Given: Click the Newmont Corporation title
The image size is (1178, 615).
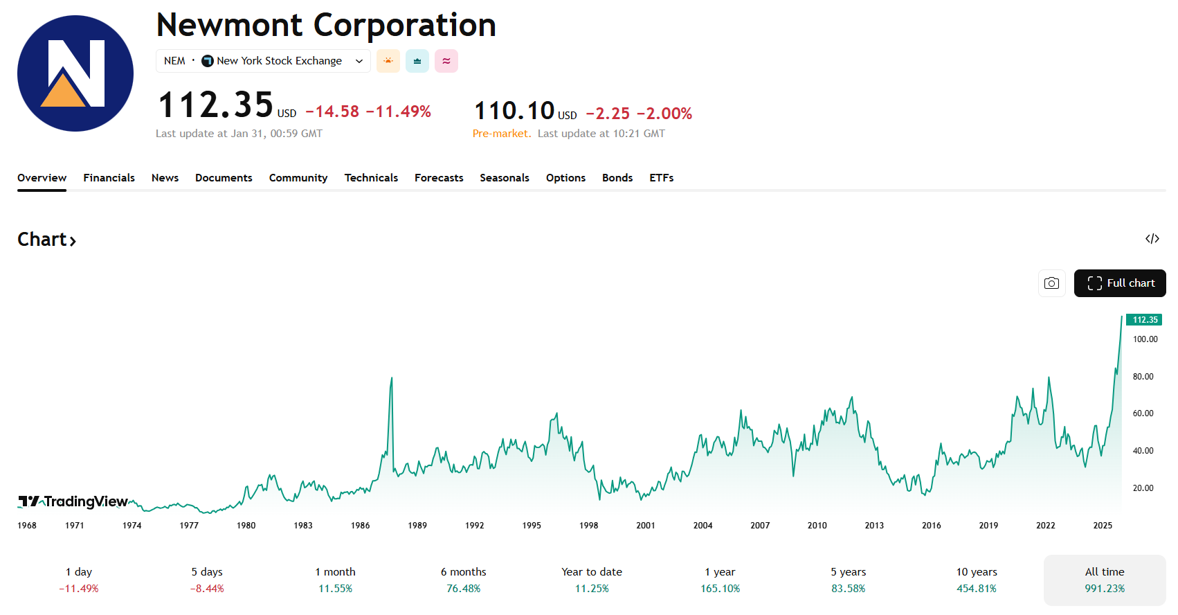Looking at the screenshot, I should coord(326,25).
